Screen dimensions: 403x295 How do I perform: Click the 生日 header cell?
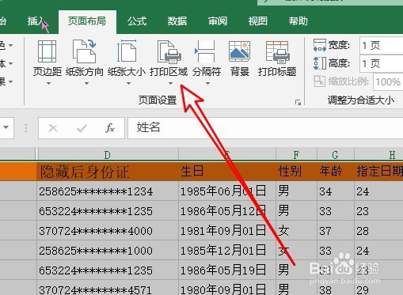coord(227,172)
